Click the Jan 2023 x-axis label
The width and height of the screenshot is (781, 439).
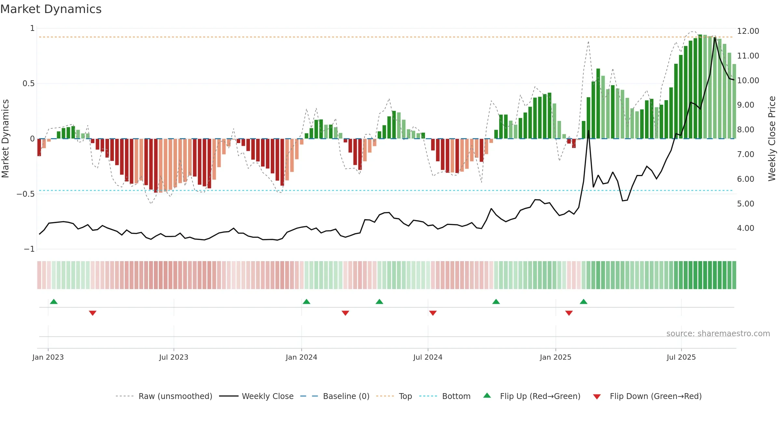coord(48,357)
